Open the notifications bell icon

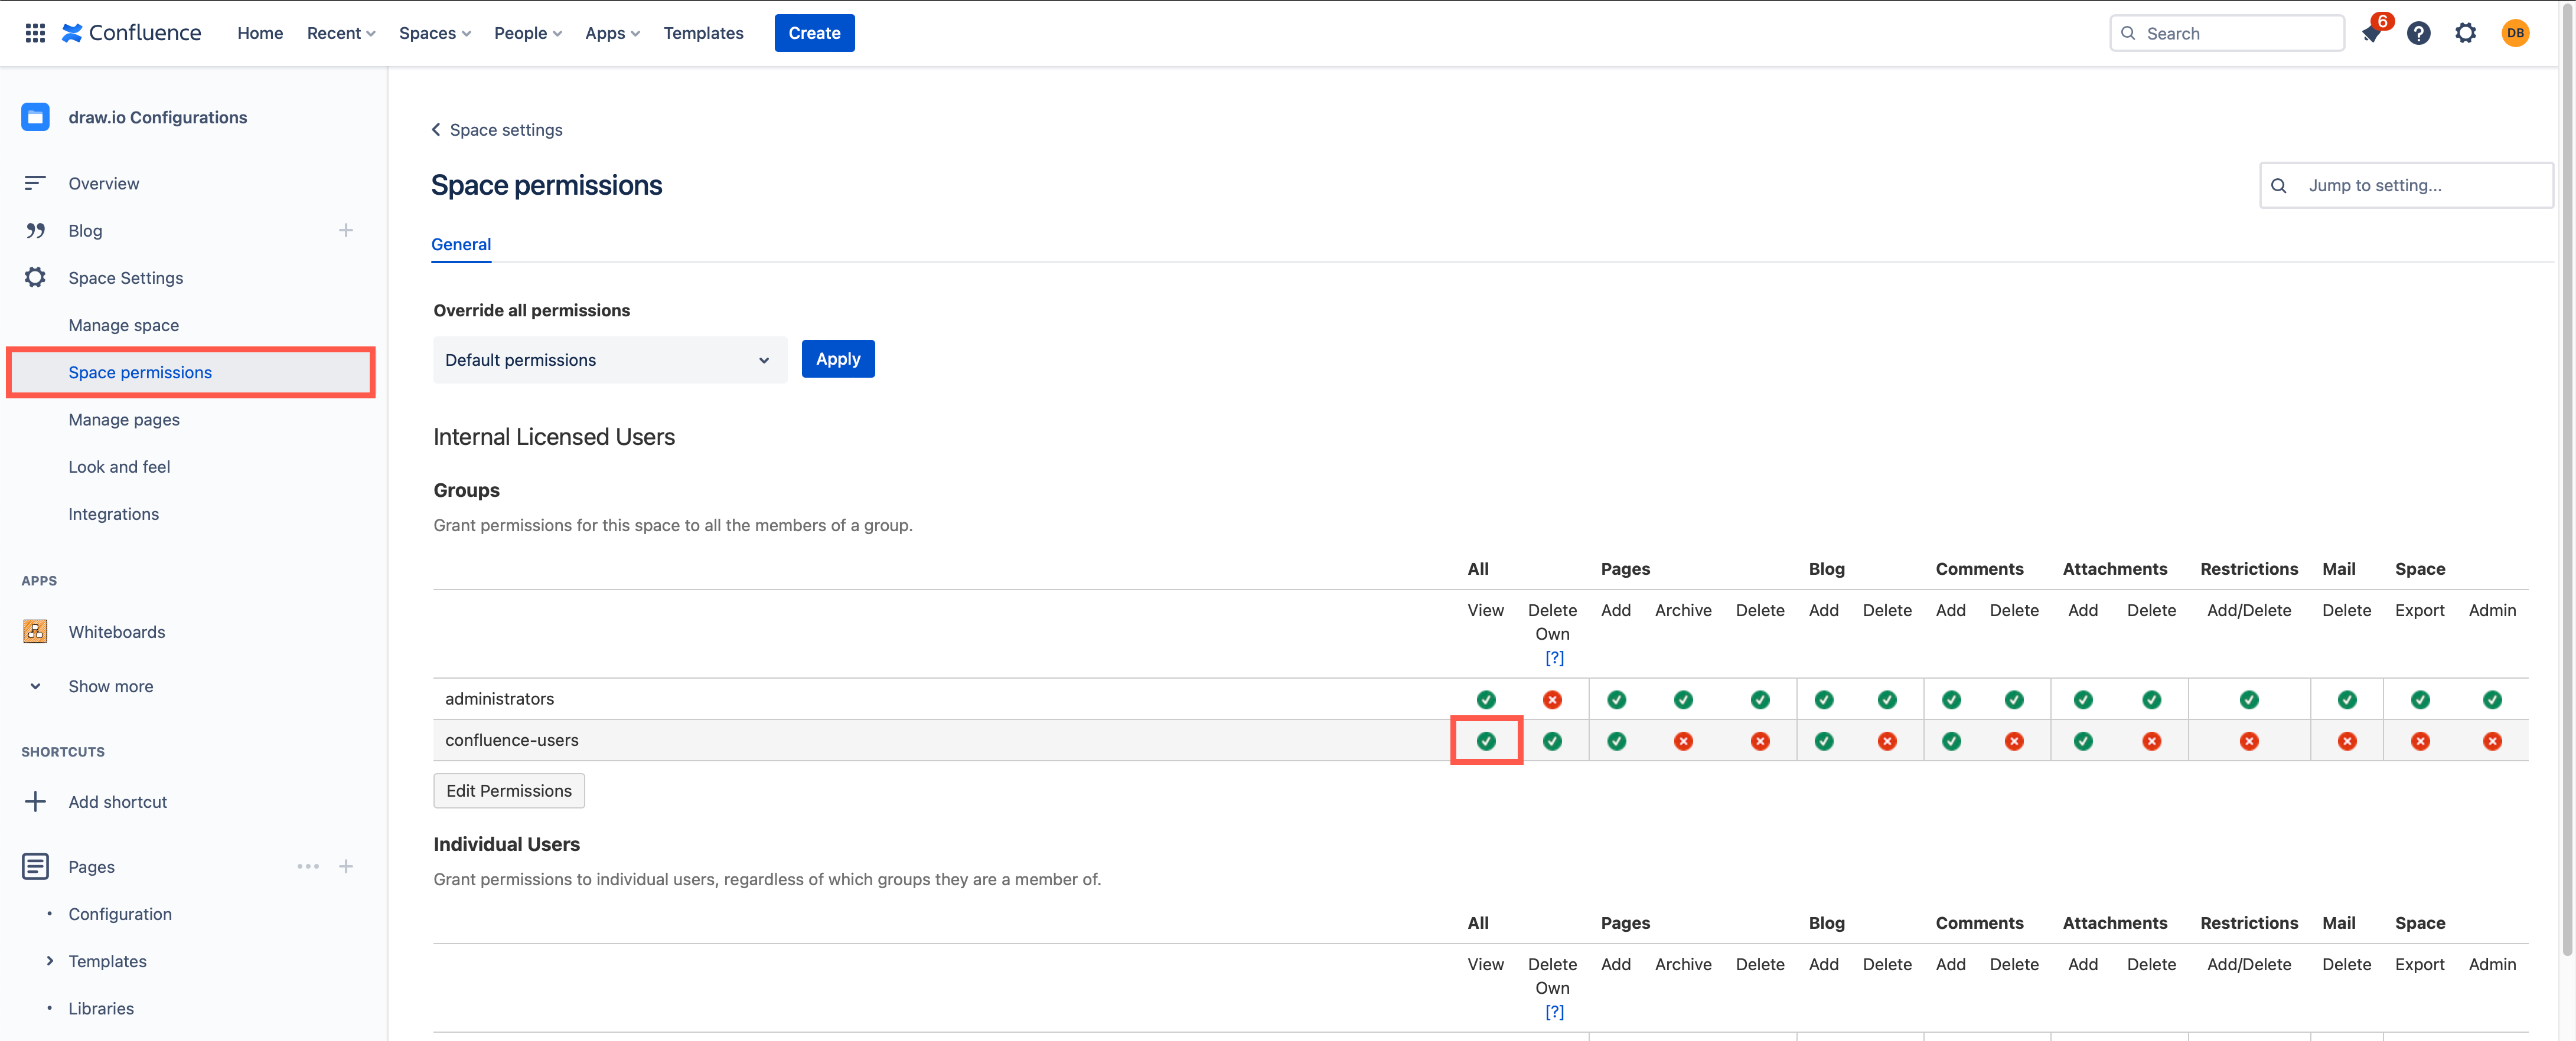pos(2372,31)
